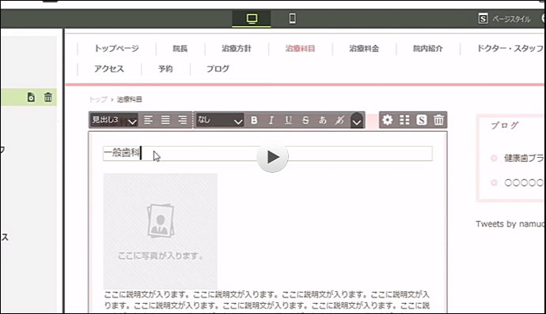Click the ブログ sidebar widget heading
The image size is (546, 314).
click(505, 125)
